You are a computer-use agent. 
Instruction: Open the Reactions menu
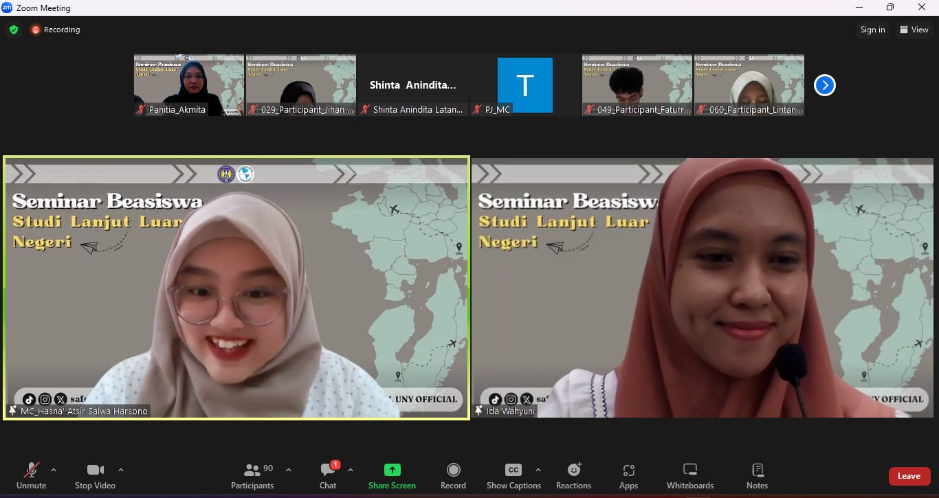coord(573,476)
